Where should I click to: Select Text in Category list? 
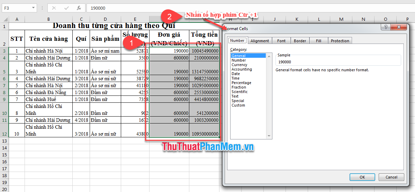click(x=248, y=96)
